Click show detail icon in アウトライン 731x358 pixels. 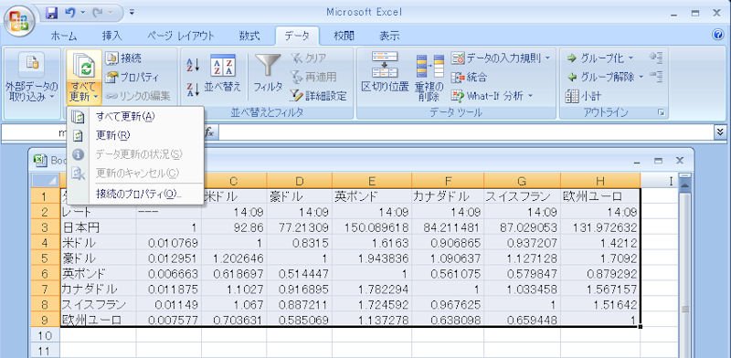[656, 58]
